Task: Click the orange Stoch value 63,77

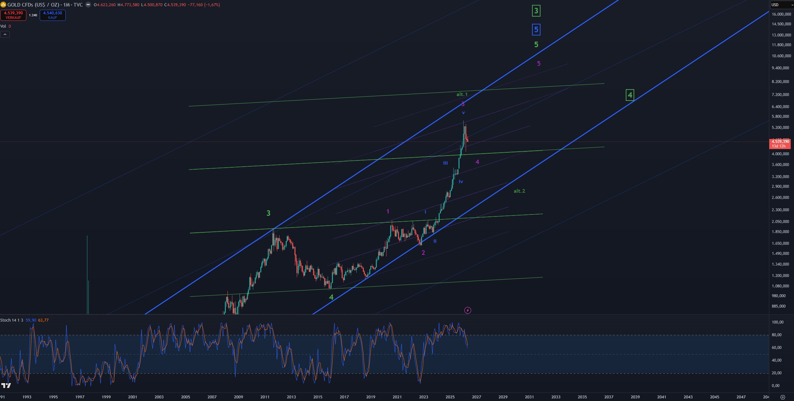Action: (43, 320)
